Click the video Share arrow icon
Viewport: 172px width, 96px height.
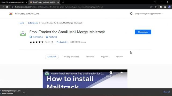tap(121, 73)
